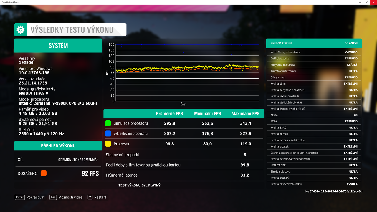The image size is (377, 212).
Task: Minimize the Forza Horizon 4 Demo window
Action: pos(360,2)
